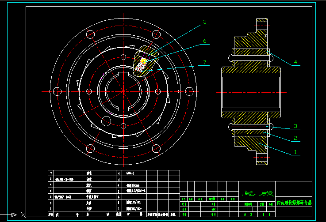Select part balloon number 6
Viewport: 326px width, 222px height.
[x=204, y=41]
